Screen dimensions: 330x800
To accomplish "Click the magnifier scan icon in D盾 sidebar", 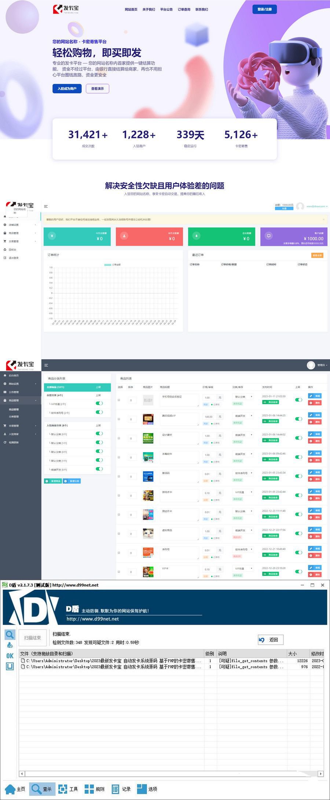I will pyautogui.click(x=10, y=634).
